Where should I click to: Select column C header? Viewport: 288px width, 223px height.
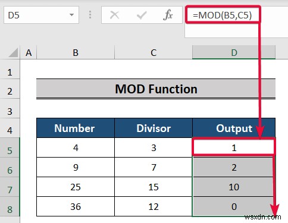tap(154, 53)
